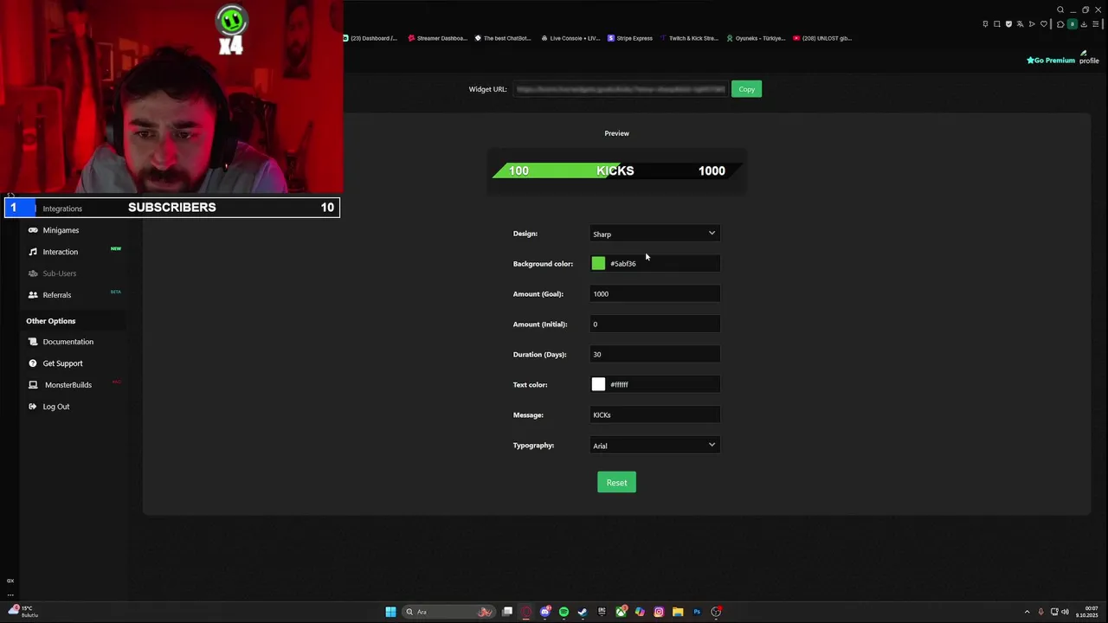Click the taskbar clock and date
Screen dimensions: 1108x623
tap(1086, 612)
